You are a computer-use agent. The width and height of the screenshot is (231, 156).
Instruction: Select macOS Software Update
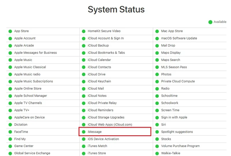(x=179, y=38)
